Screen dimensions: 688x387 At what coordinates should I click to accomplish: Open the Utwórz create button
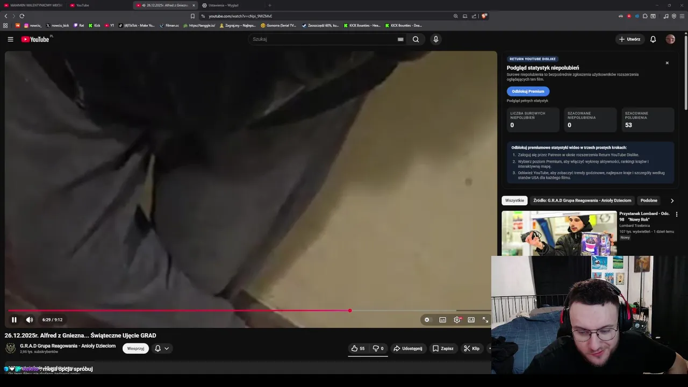click(630, 39)
